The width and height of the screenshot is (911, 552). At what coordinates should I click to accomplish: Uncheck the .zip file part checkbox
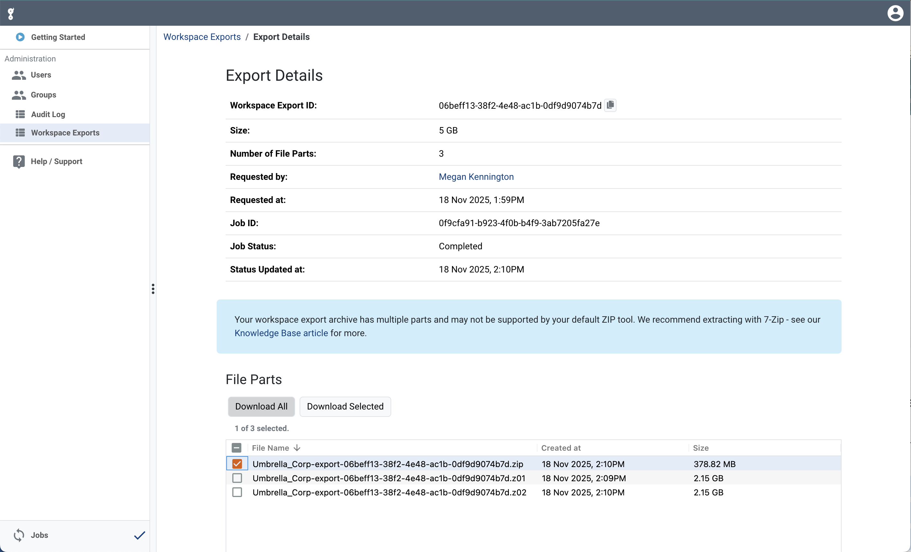click(237, 464)
